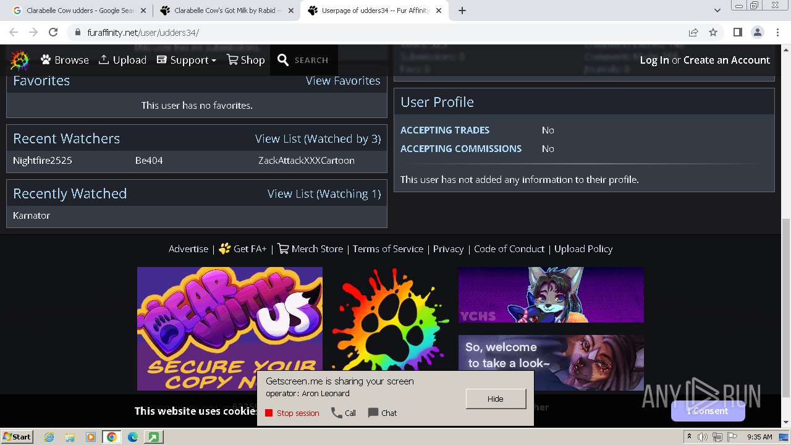Image resolution: width=791 pixels, height=445 pixels.
Task: Close the Google Search tab
Action: 143,11
